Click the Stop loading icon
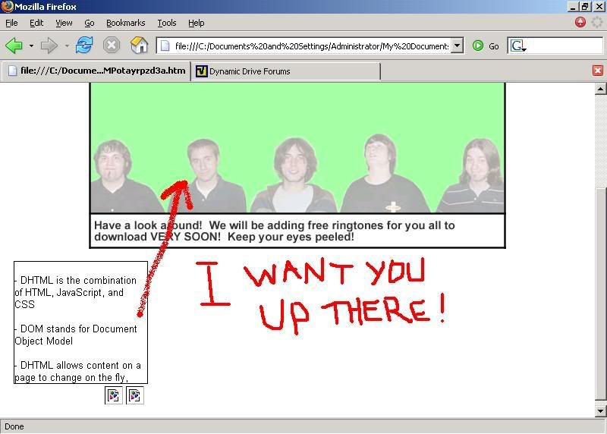The image size is (607, 434). pos(112,46)
